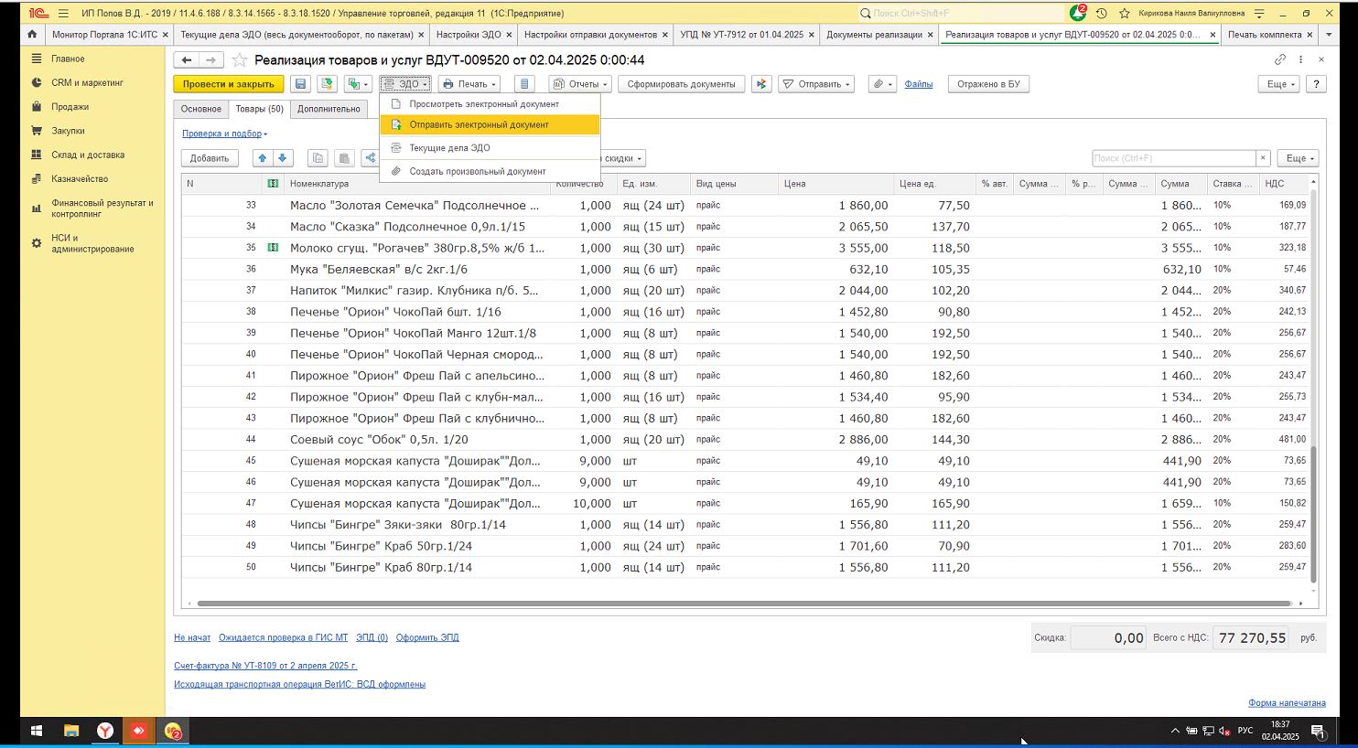Open the Счет-фактура № УТ-8109 link

pyautogui.click(x=265, y=666)
